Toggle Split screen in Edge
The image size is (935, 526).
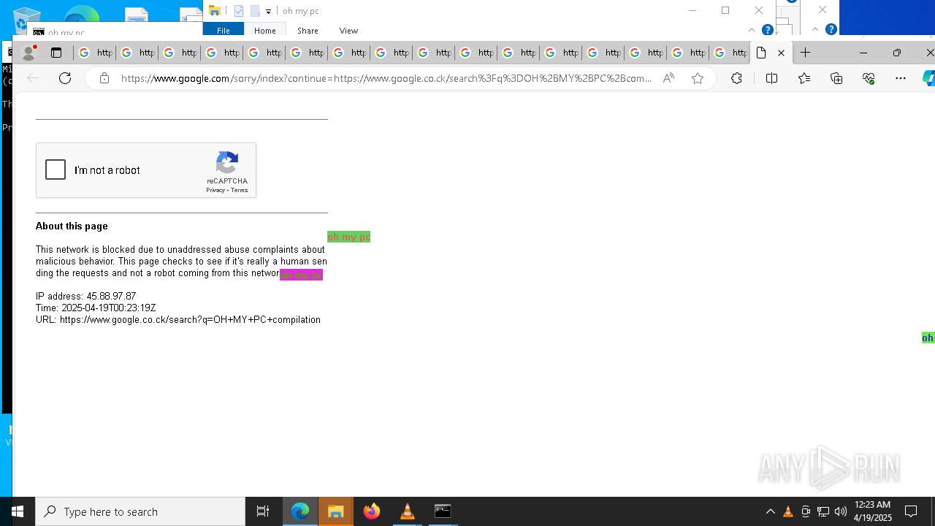pos(771,78)
